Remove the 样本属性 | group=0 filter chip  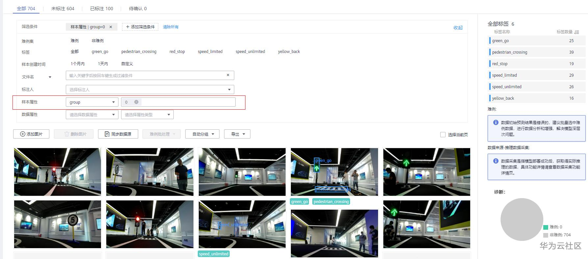coord(111,27)
